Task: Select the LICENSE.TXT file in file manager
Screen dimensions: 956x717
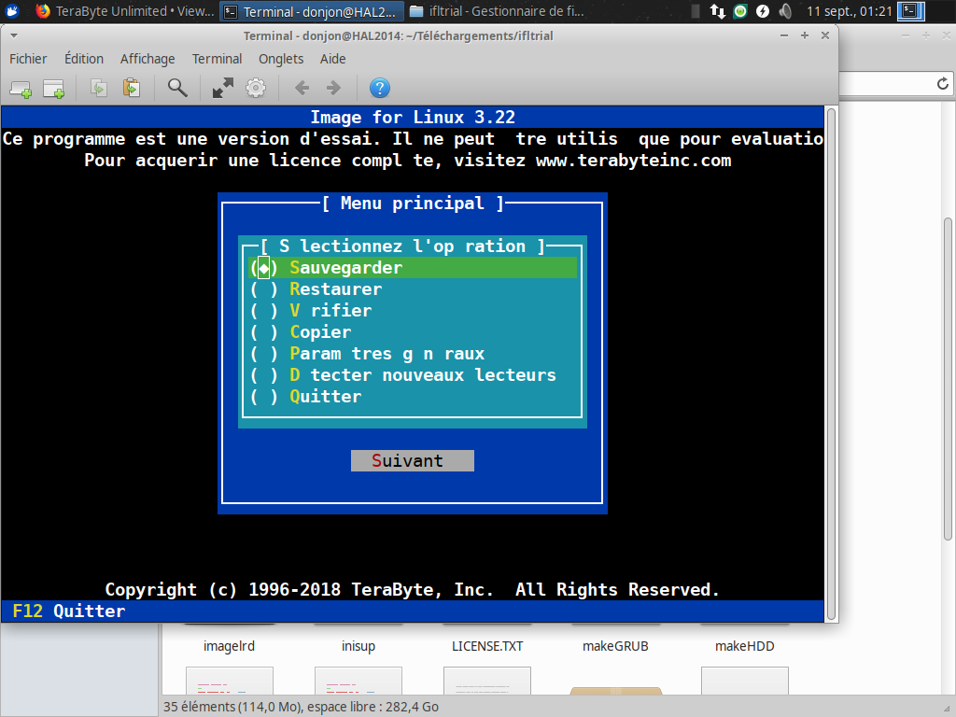Action: 487,646
